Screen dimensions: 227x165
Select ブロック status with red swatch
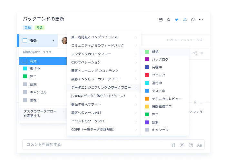(x=165, y=75)
